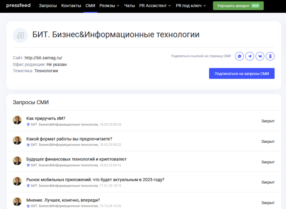Click the media outlet newspaper logo icon
Viewport: 286px width, 209px height.
(20, 35)
